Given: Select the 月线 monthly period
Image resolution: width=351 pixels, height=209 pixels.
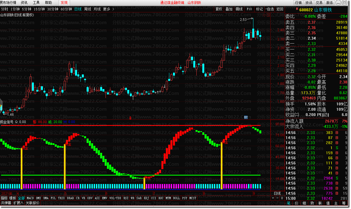Looking at the screenshot, I should click(97, 9).
